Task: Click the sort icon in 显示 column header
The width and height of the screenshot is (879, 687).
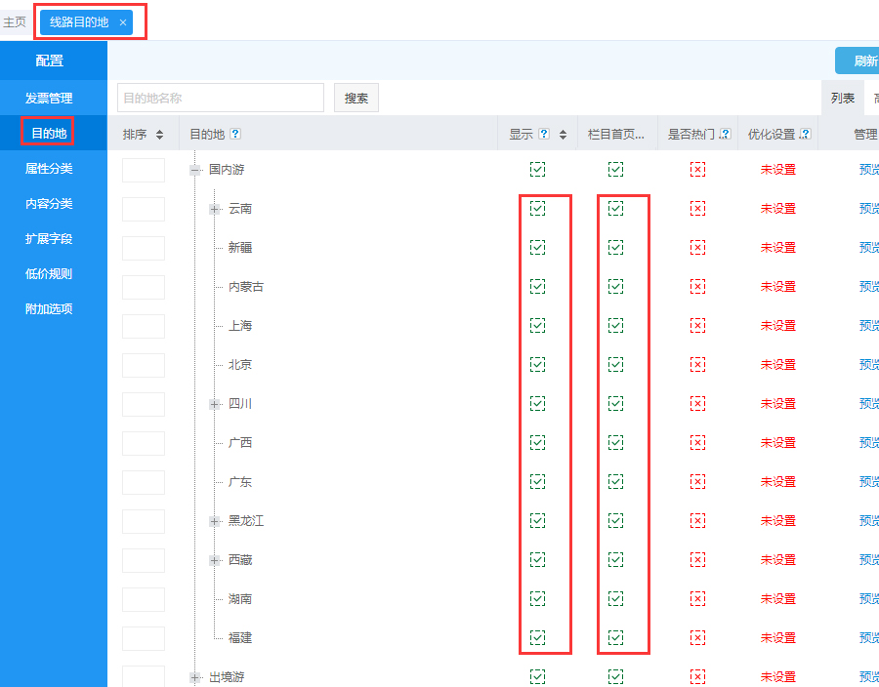Action: click(x=561, y=134)
